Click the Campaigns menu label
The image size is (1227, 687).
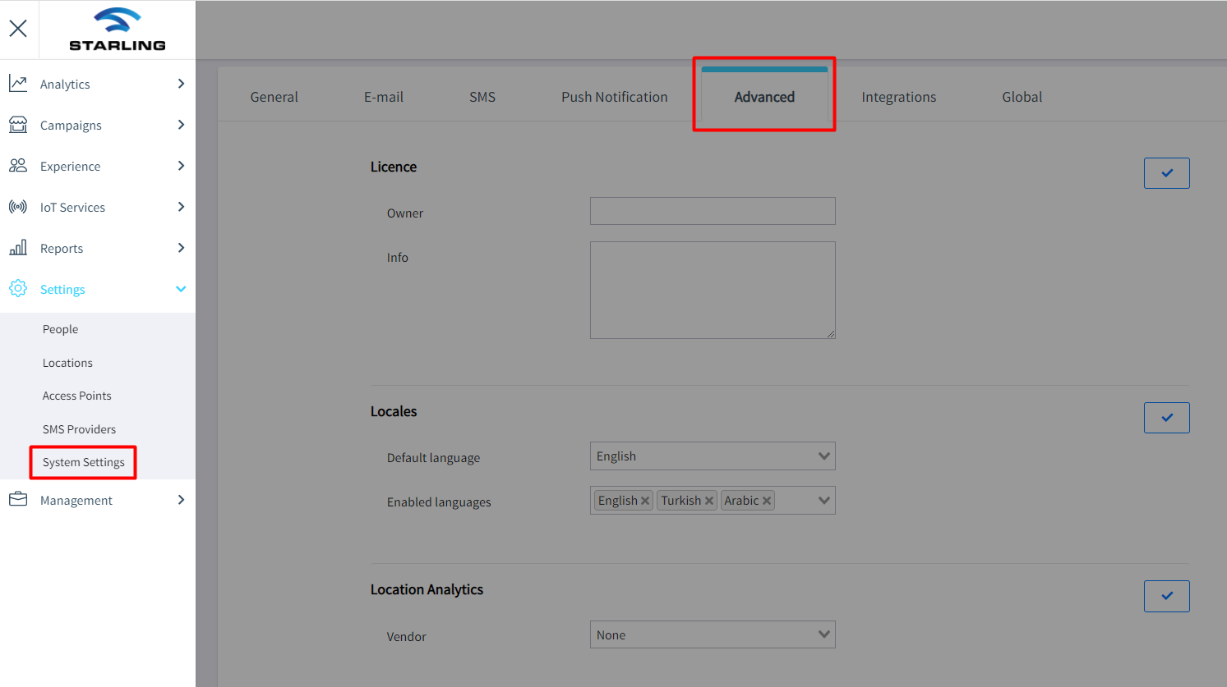pyautogui.click(x=71, y=126)
